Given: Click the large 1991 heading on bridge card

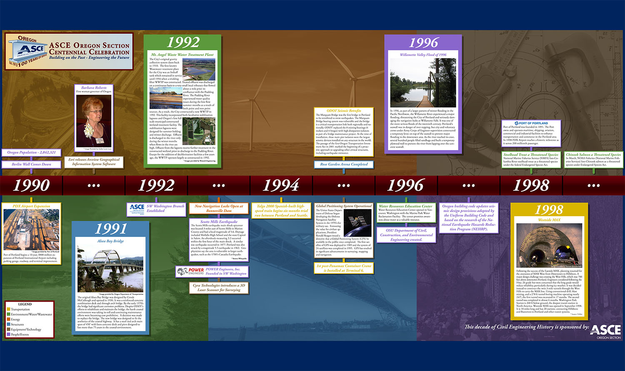Looking at the screenshot, I should tap(110, 229).
